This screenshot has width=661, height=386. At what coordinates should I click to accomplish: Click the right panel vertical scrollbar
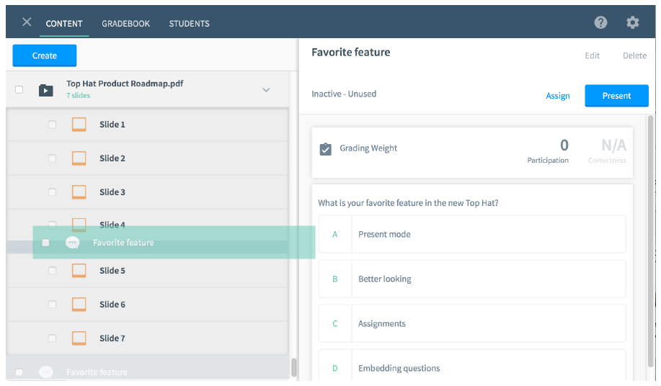651,242
